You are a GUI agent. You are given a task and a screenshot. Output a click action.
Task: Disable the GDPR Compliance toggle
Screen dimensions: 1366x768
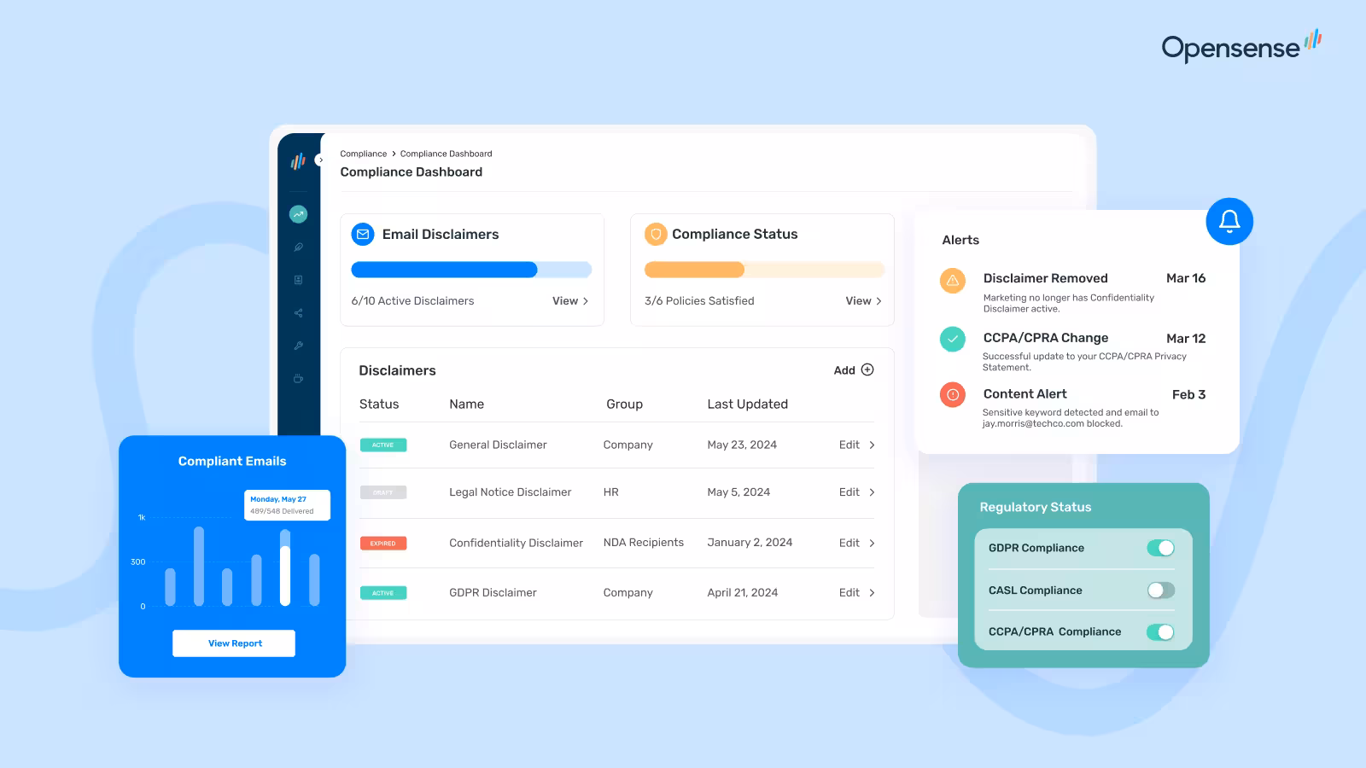tap(1160, 548)
